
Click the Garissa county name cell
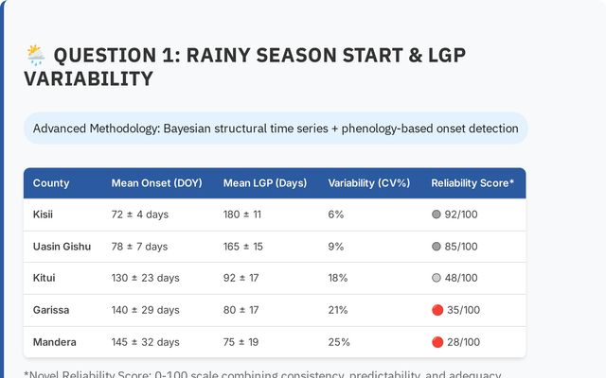click(x=51, y=310)
